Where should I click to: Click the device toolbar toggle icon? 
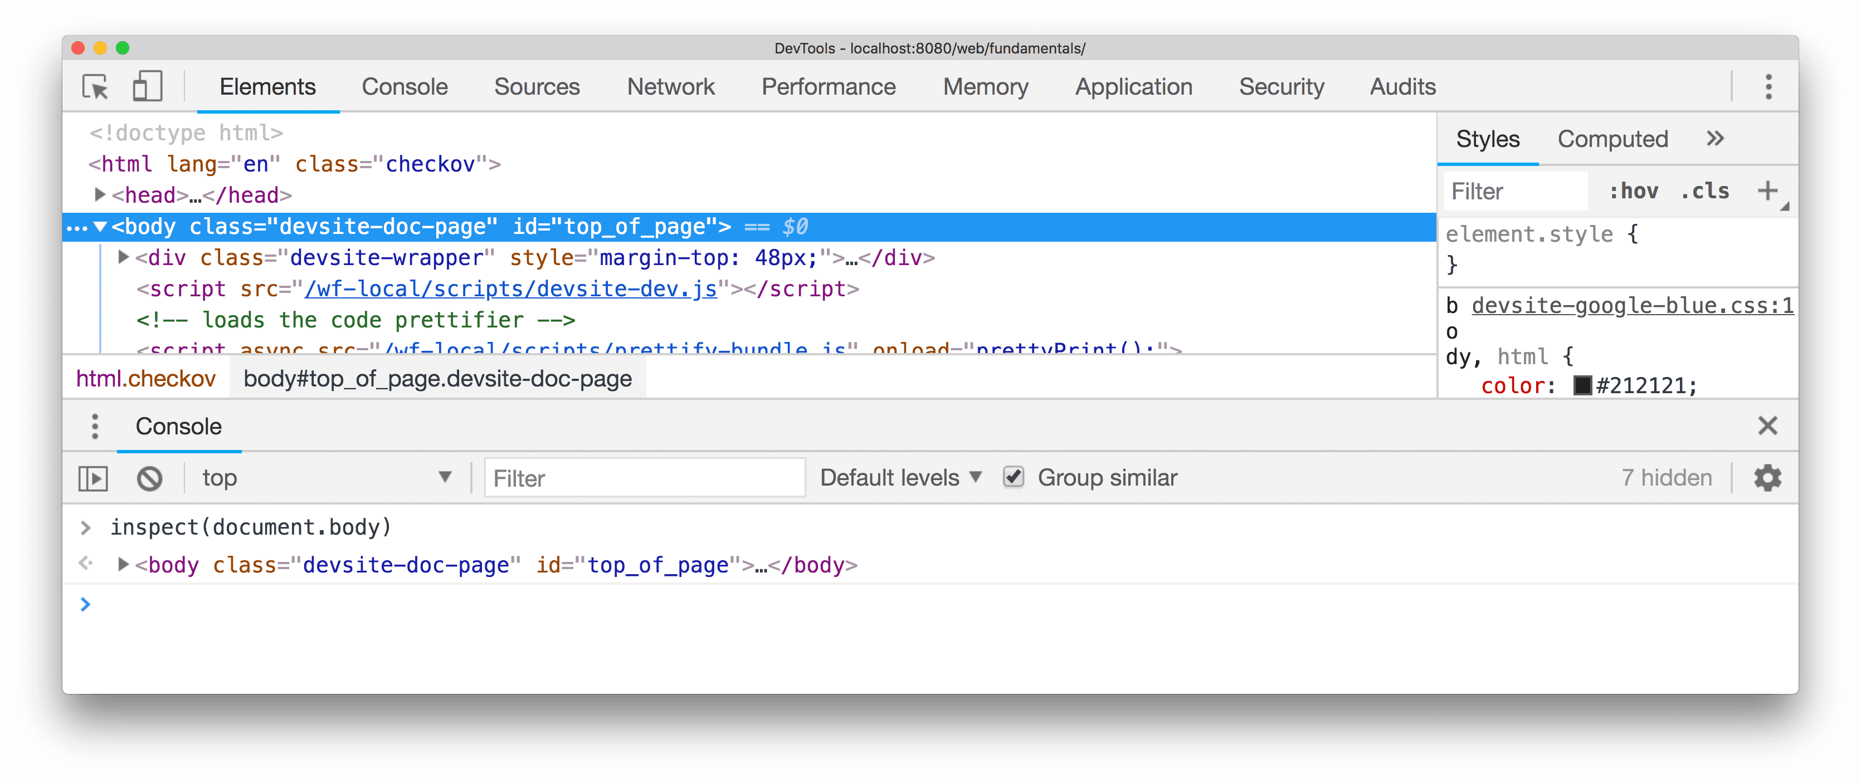(145, 85)
